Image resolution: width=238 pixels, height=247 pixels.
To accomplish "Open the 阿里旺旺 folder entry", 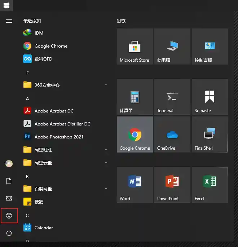I will 66,150.
